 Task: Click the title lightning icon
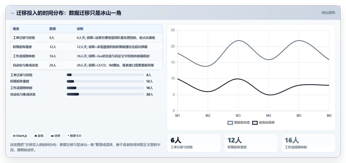13,13
